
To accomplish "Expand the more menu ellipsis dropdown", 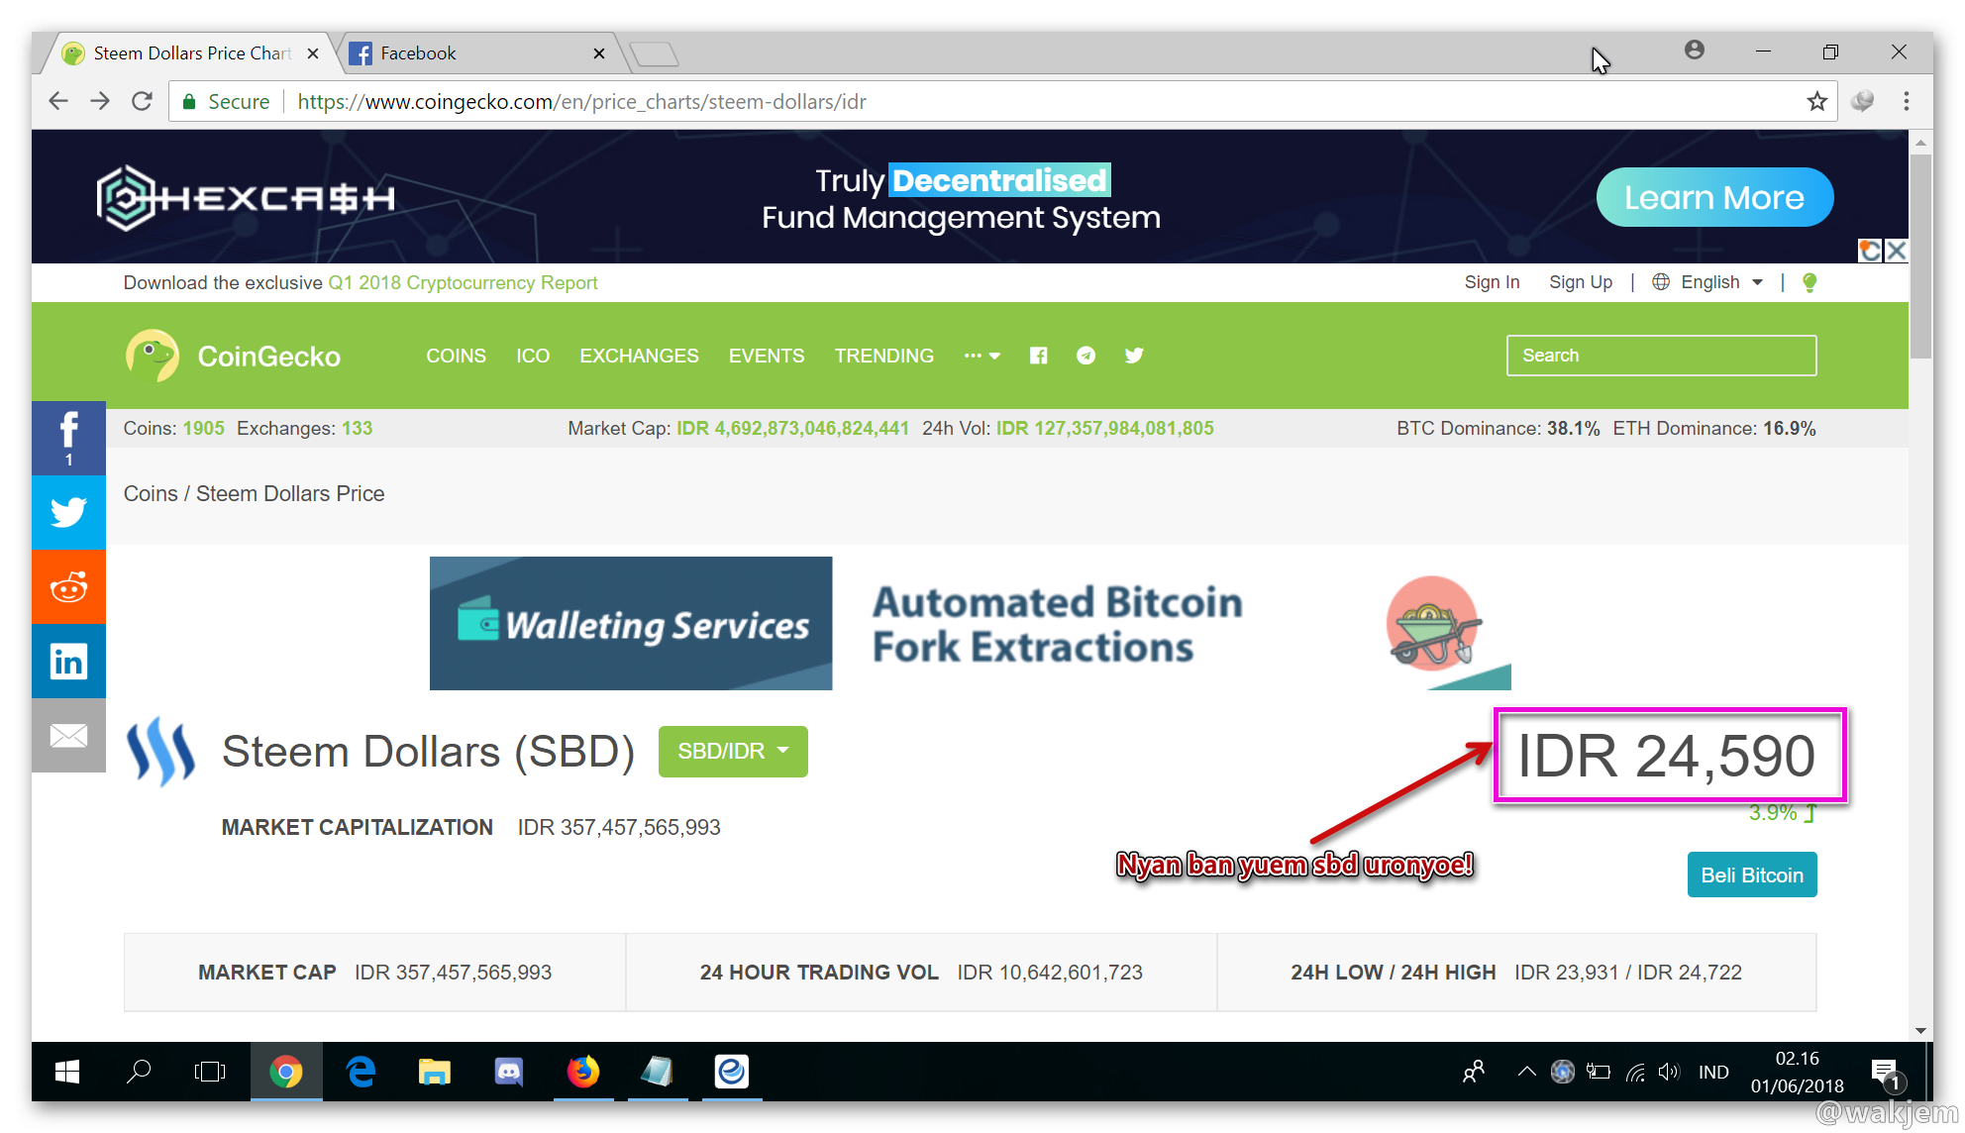I will (x=982, y=356).
